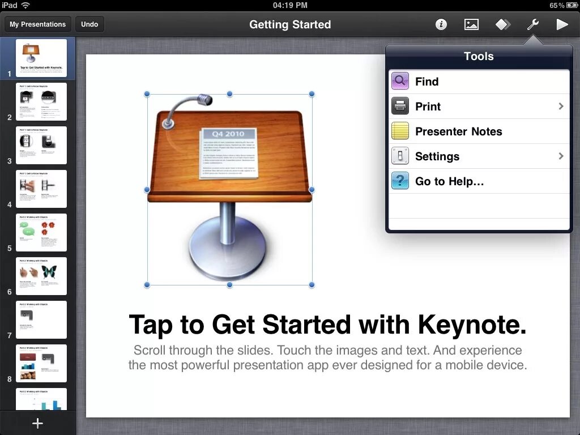
Task: Open the Info inspector icon
Action: 441,24
